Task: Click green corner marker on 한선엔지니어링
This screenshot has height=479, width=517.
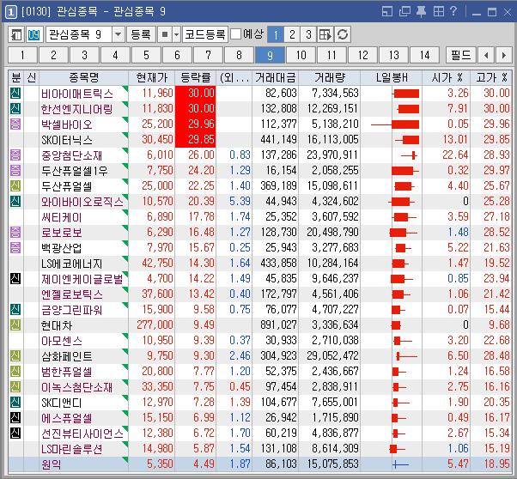Action: [x=125, y=104]
